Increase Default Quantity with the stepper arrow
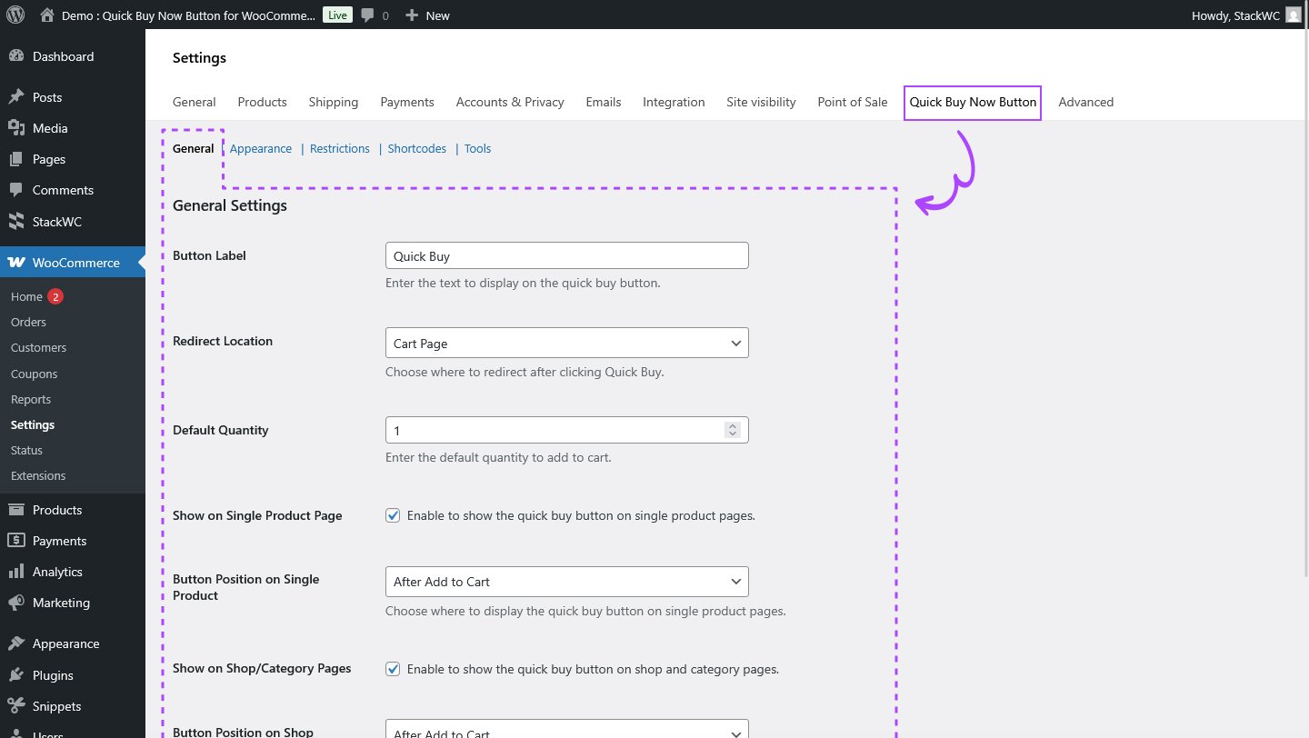This screenshot has width=1309, height=738. coord(733,425)
